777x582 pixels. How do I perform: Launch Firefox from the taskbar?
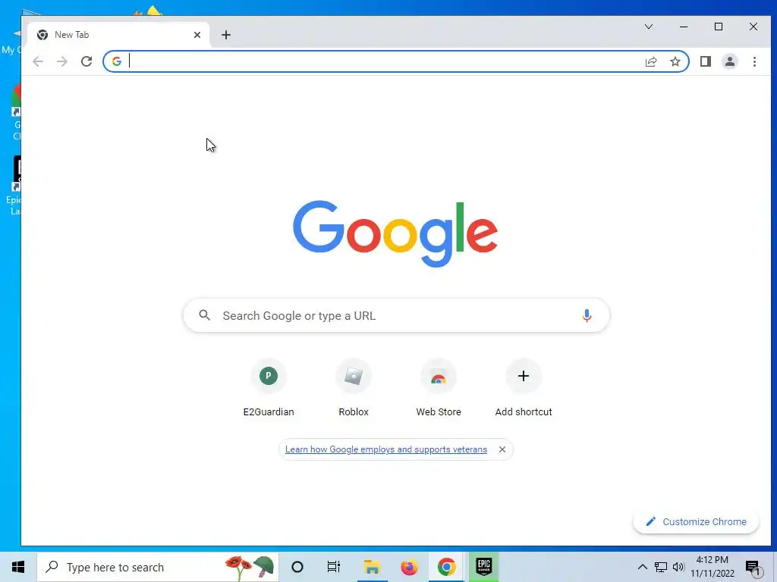click(x=409, y=567)
